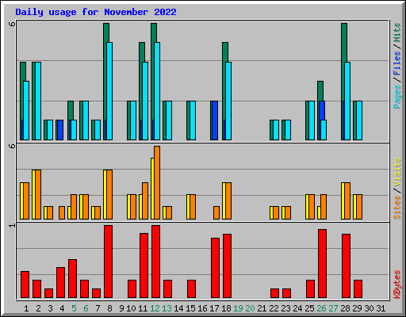Click the Files legend label in blue
This screenshot has height=317, width=406.
point(396,63)
